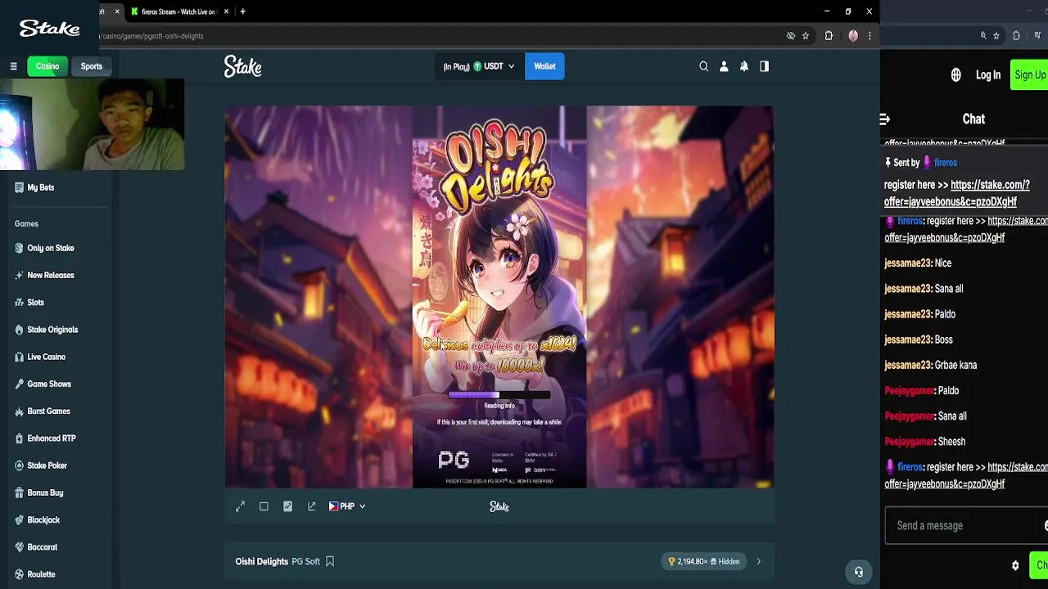Image resolution: width=1048 pixels, height=589 pixels.
Task: Open the search magnifier in header
Action: pyautogui.click(x=703, y=66)
